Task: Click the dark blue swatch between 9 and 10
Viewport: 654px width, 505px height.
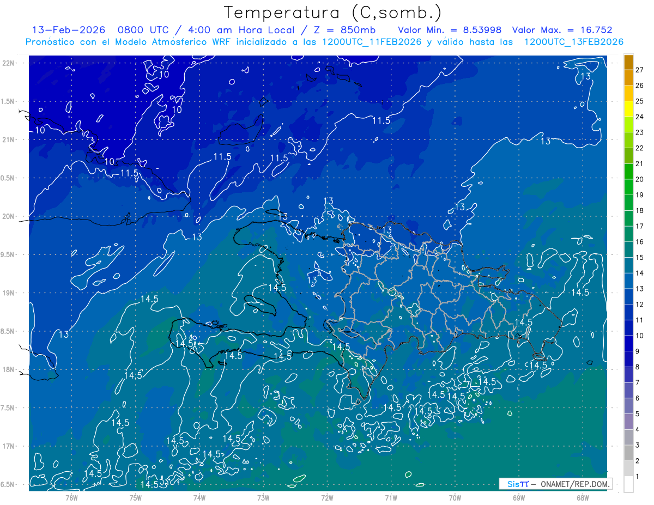Action: pos(628,343)
